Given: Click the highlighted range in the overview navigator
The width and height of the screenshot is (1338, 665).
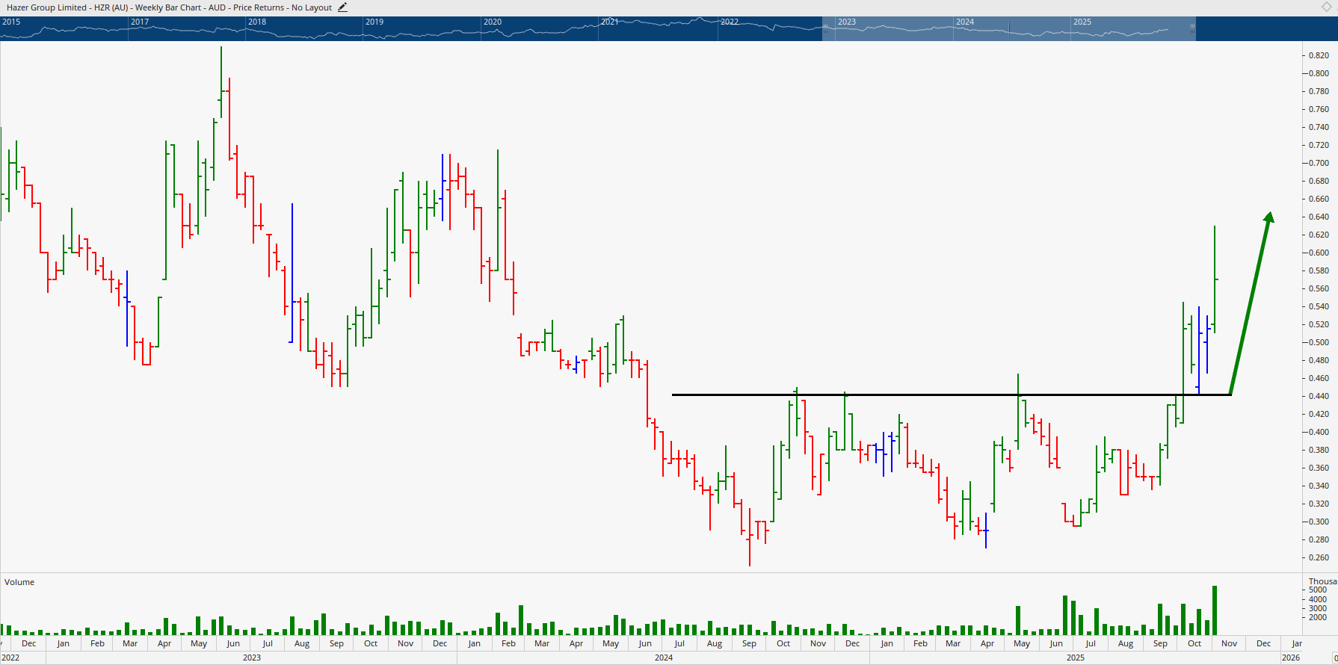Looking at the screenshot, I should pos(1009,28).
